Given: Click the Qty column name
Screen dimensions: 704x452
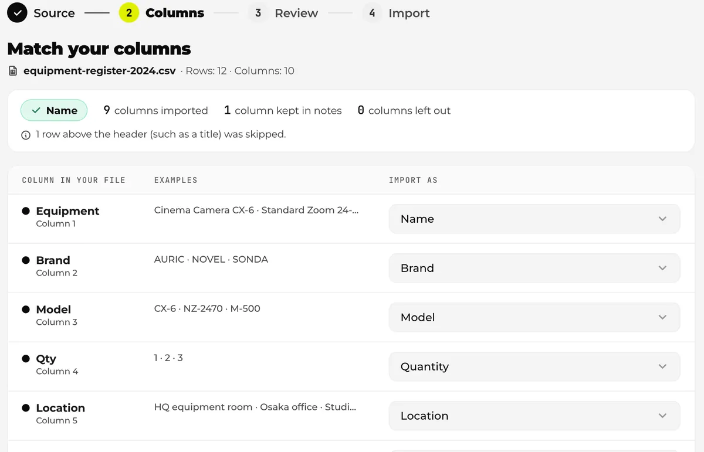Looking at the screenshot, I should (46, 359).
